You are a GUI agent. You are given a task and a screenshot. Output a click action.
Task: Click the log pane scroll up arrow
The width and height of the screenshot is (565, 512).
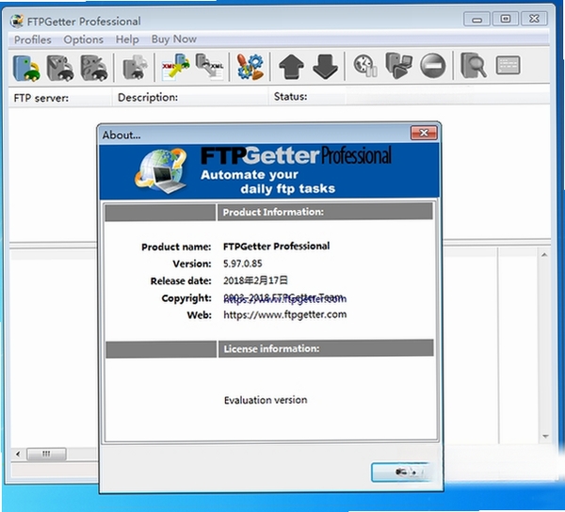click(x=544, y=255)
